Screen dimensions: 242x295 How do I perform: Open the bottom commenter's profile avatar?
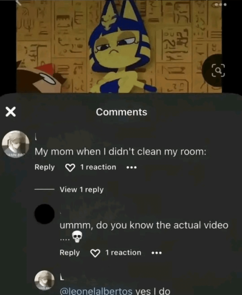[45, 280]
